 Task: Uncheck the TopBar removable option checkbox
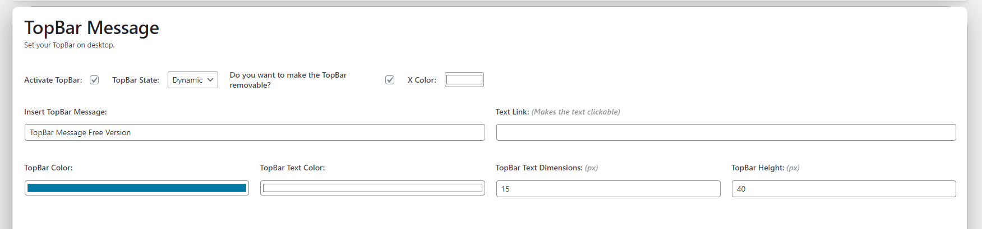(x=390, y=80)
